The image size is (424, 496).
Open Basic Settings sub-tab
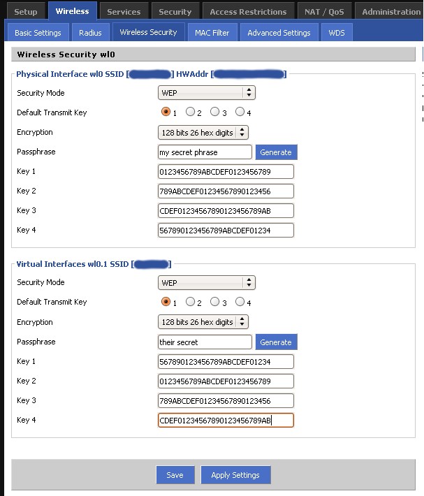click(38, 33)
